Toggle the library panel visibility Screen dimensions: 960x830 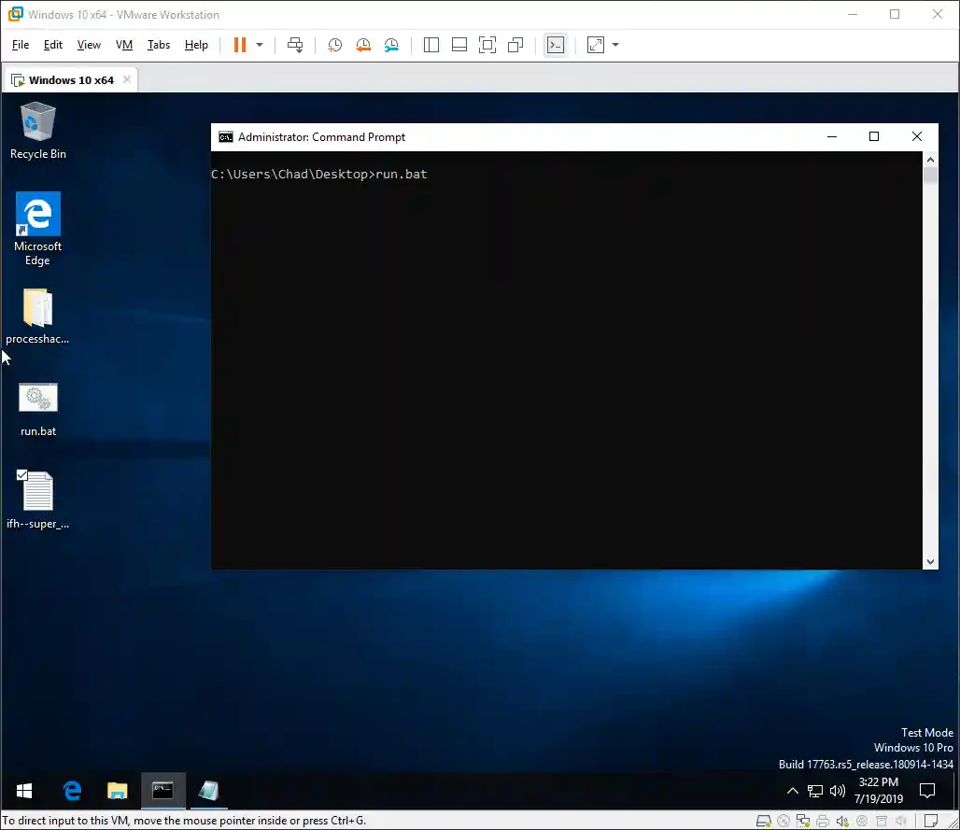(x=431, y=44)
